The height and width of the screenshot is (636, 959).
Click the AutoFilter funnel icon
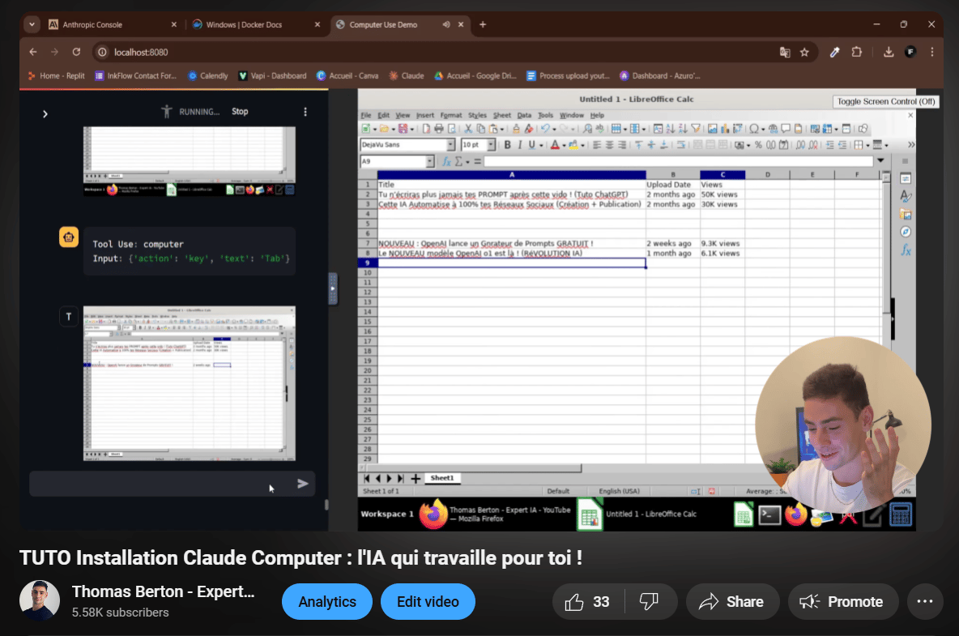coord(696,129)
